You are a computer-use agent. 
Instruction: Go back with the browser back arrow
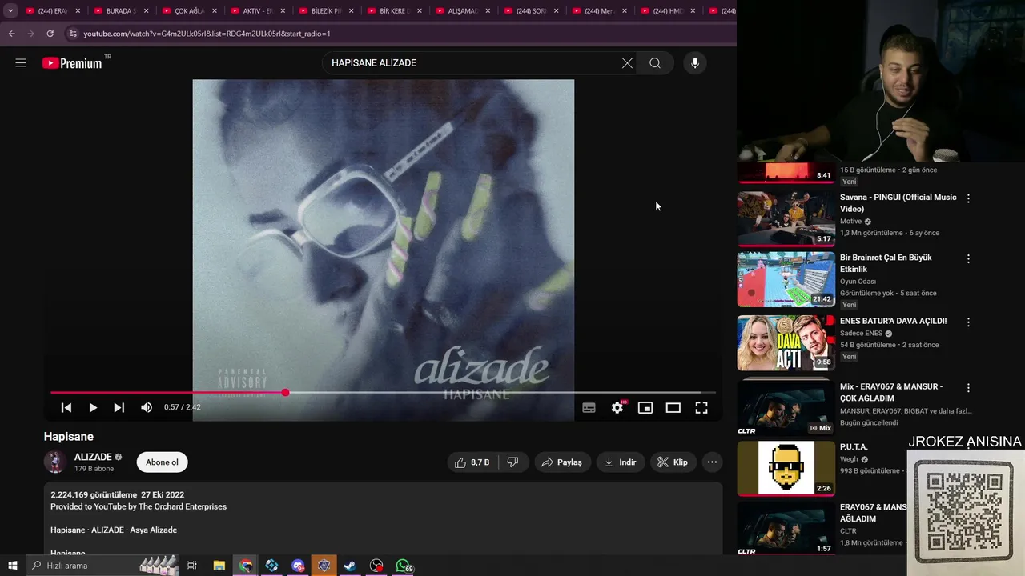point(11,34)
